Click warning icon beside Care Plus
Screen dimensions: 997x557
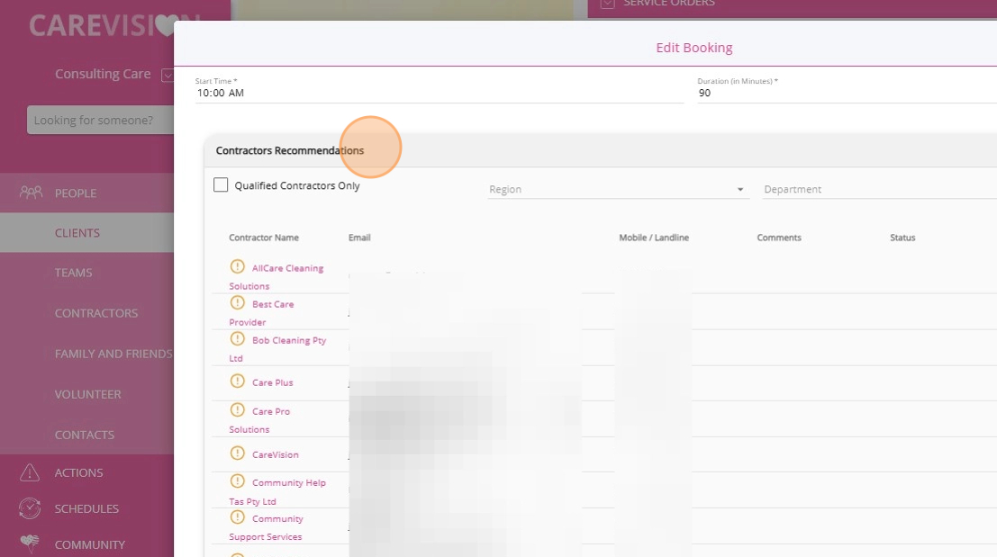click(237, 382)
